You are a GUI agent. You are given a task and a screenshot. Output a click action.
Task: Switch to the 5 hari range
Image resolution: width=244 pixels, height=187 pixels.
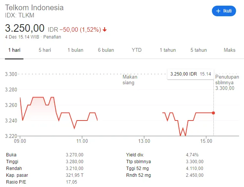45,50
